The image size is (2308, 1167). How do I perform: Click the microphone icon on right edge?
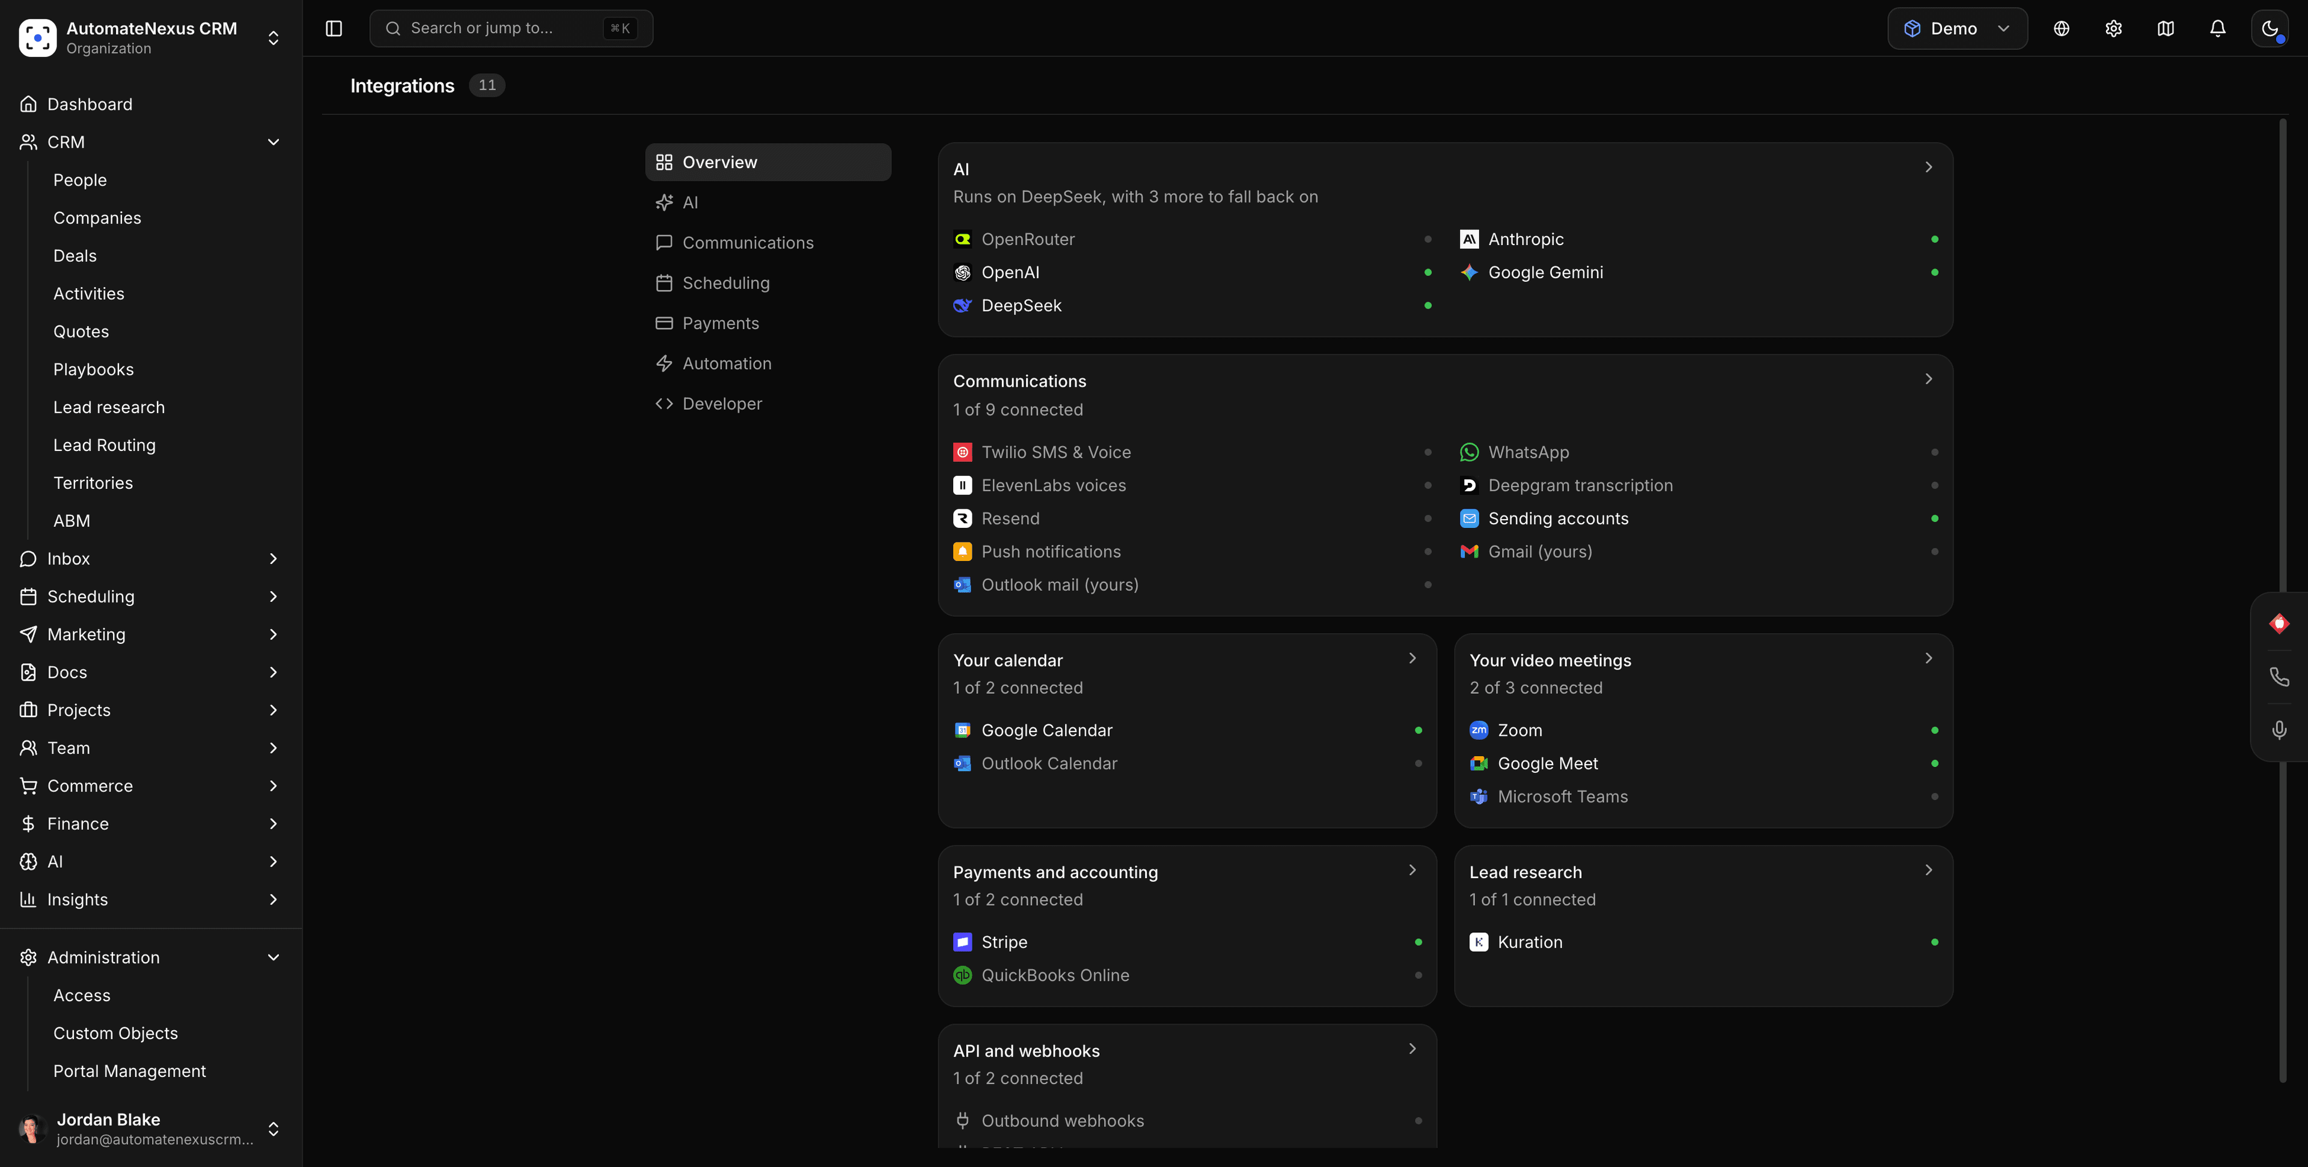tap(2279, 730)
